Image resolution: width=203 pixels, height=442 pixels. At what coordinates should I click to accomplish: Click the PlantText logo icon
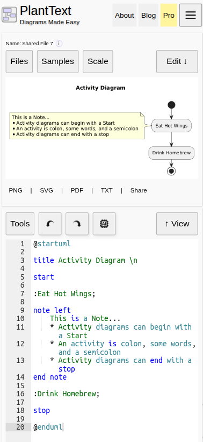tap(10, 15)
